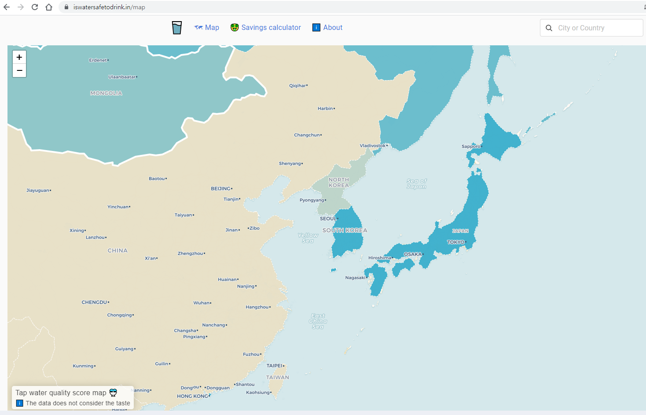646x415 pixels.
Task: Go back with the browser back arrow
Action: 7,7
